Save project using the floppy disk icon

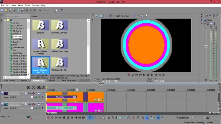(10, 10)
